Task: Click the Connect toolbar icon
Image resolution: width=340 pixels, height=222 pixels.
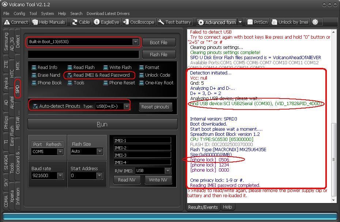Action: (16, 22)
